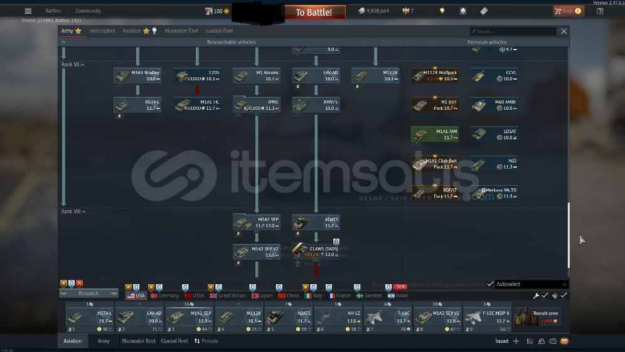The image size is (625, 352).
Task: Select the France nation flag
Action: [339, 296]
